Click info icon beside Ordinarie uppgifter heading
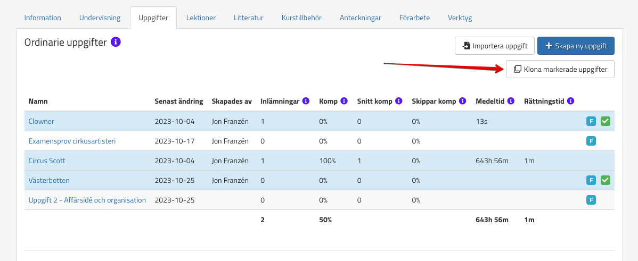 pos(116,42)
